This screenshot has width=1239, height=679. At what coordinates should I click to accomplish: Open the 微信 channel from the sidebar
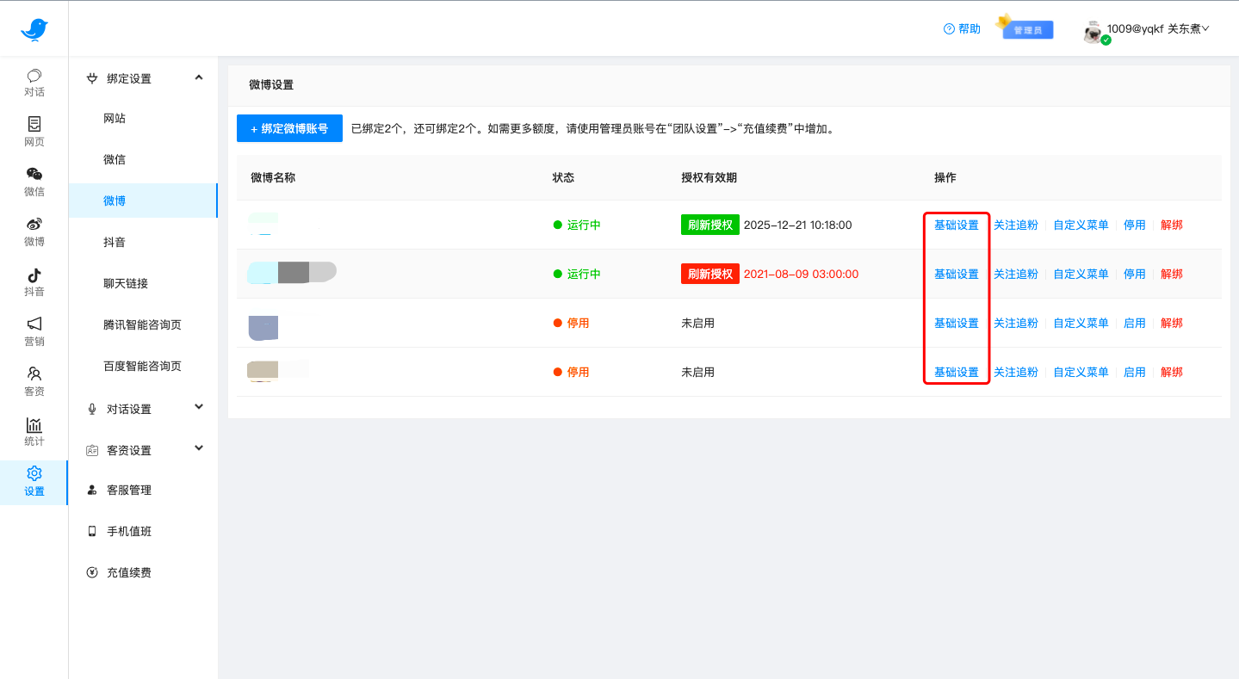pos(34,182)
